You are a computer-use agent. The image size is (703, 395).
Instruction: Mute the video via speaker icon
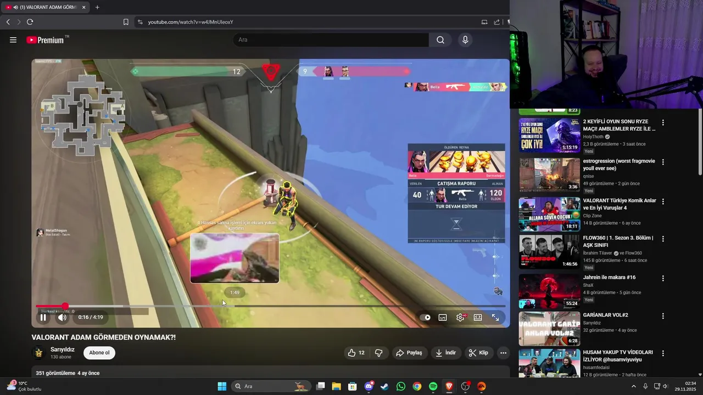[x=62, y=317]
